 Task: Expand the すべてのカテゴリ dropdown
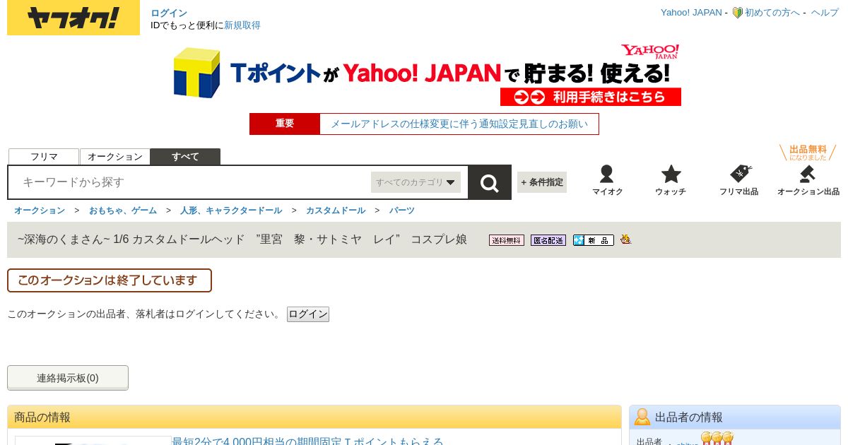(x=416, y=182)
